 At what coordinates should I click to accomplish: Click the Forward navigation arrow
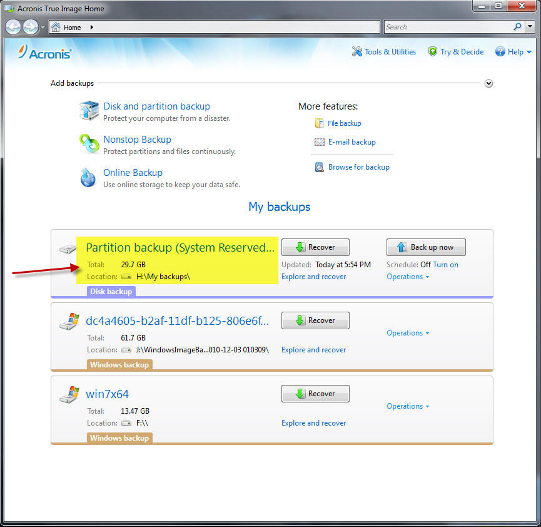31,27
